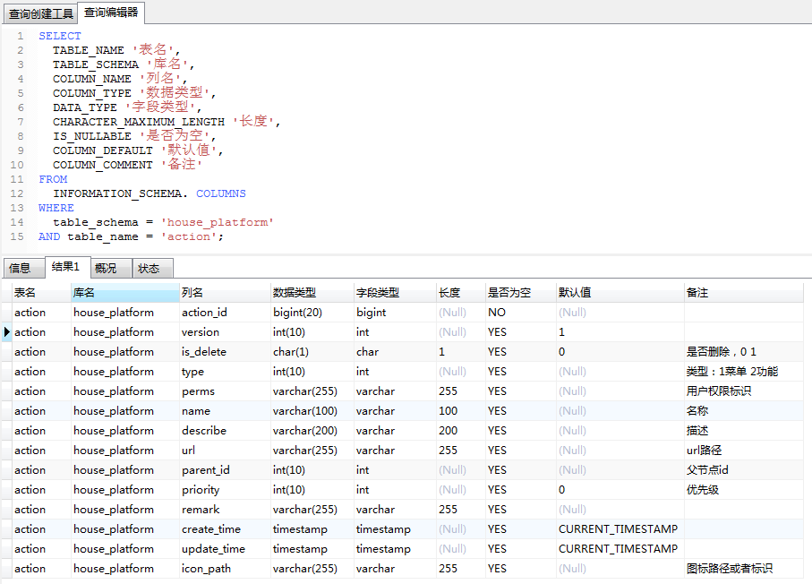Click line number 7 in the gutter
Viewport: 812px width, 584px height.
pyautogui.click(x=21, y=122)
